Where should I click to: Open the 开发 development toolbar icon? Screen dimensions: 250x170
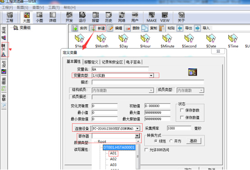tap(69, 17)
